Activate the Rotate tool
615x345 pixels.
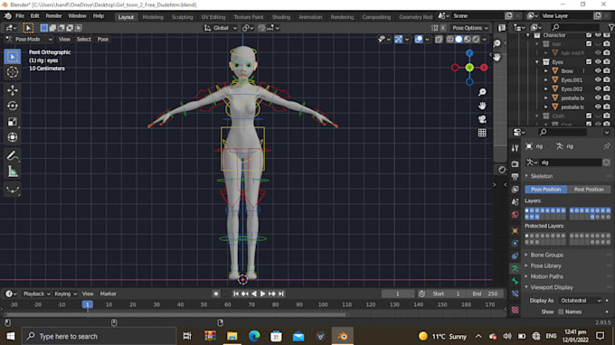13,107
